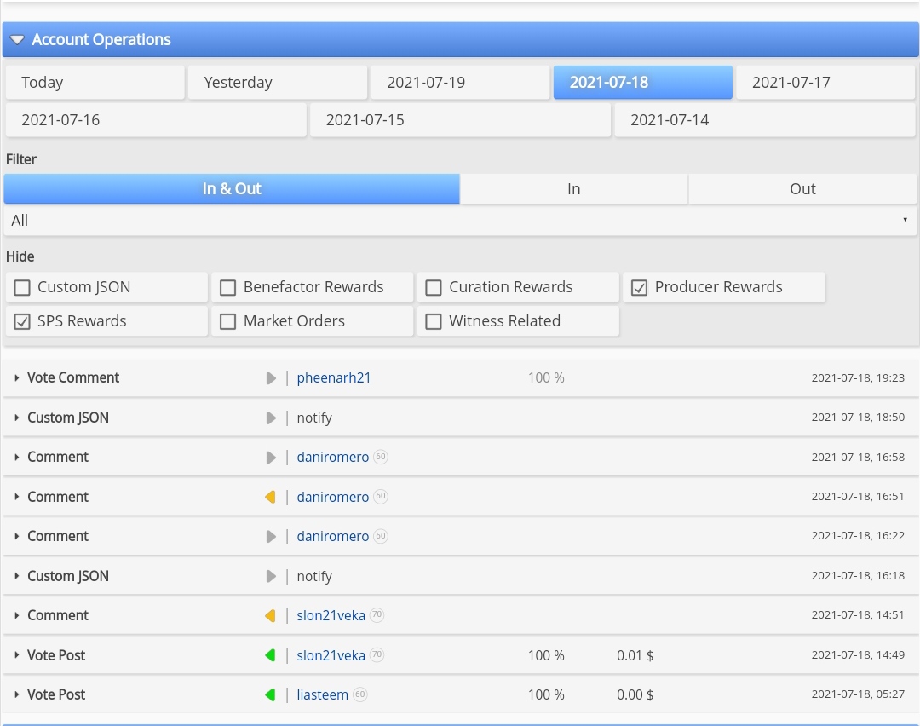Tick the Benefactor Rewards checkbox

[227, 287]
